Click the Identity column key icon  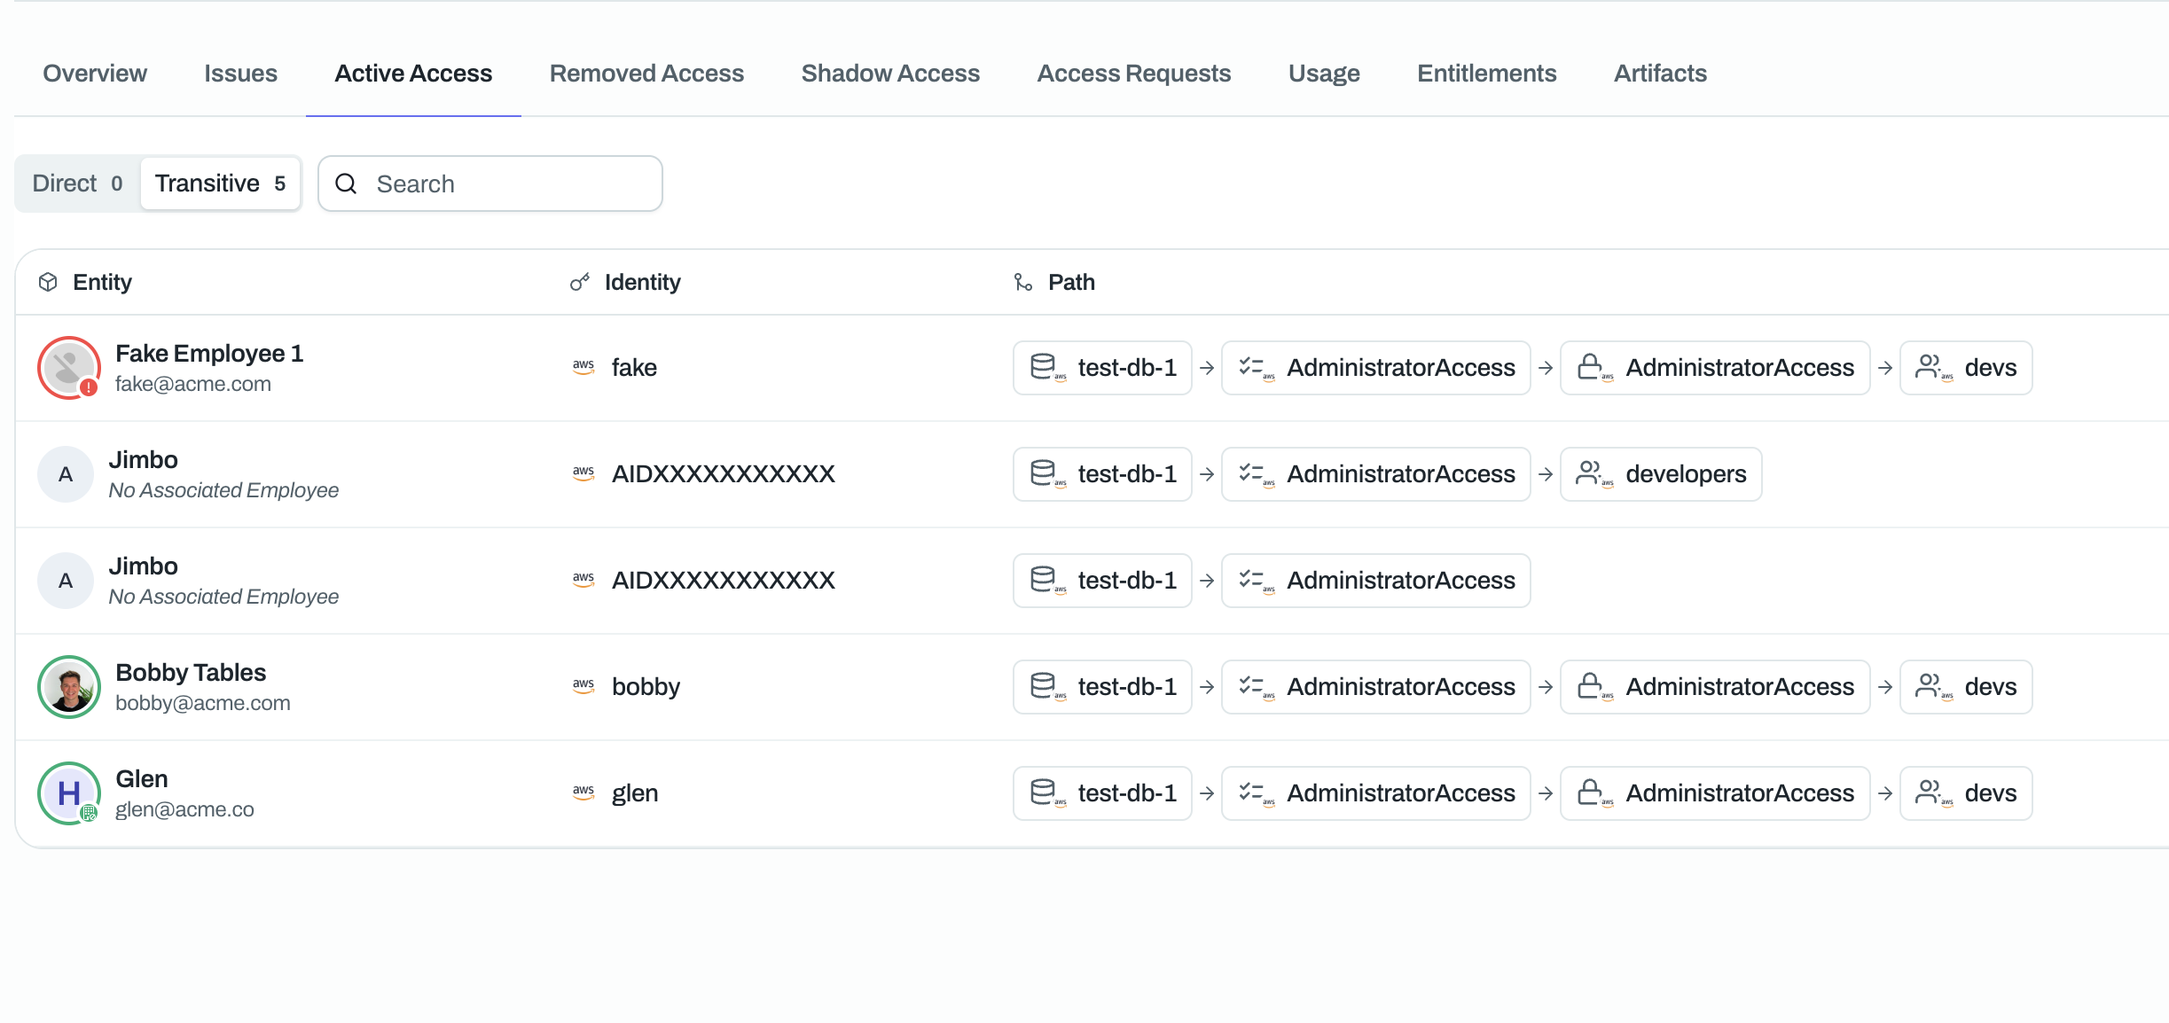point(579,282)
